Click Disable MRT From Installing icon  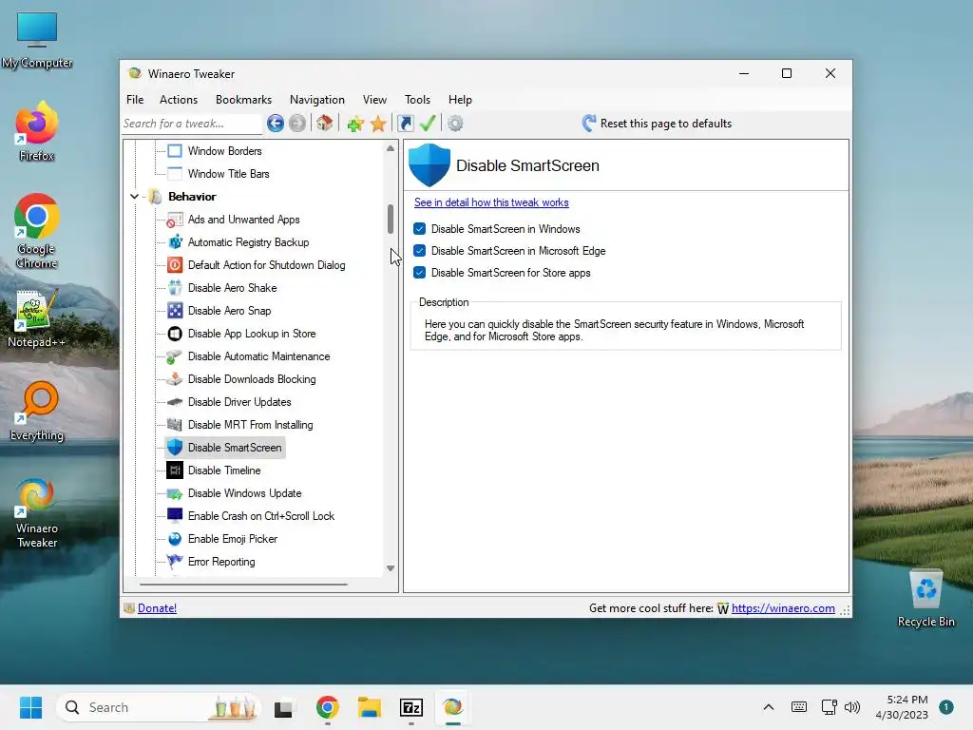175,425
